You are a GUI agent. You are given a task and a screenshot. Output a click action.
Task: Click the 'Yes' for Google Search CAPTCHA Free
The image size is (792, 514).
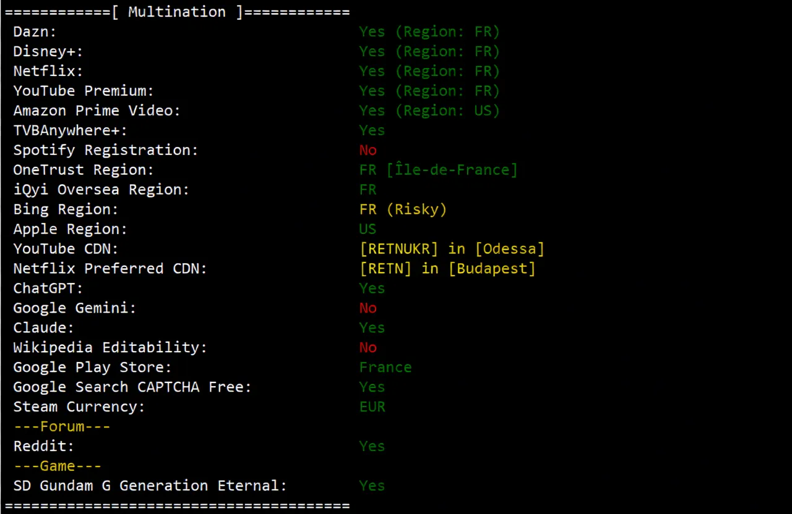(x=372, y=387)
